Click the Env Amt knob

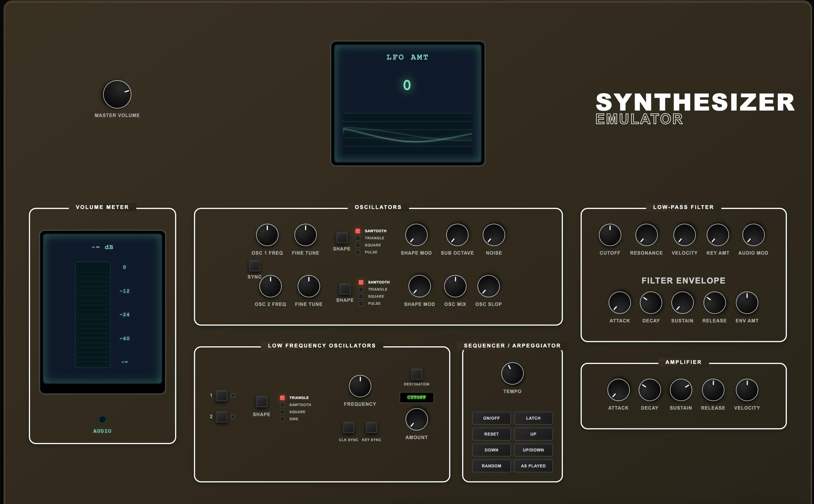[x=747, y=303]
